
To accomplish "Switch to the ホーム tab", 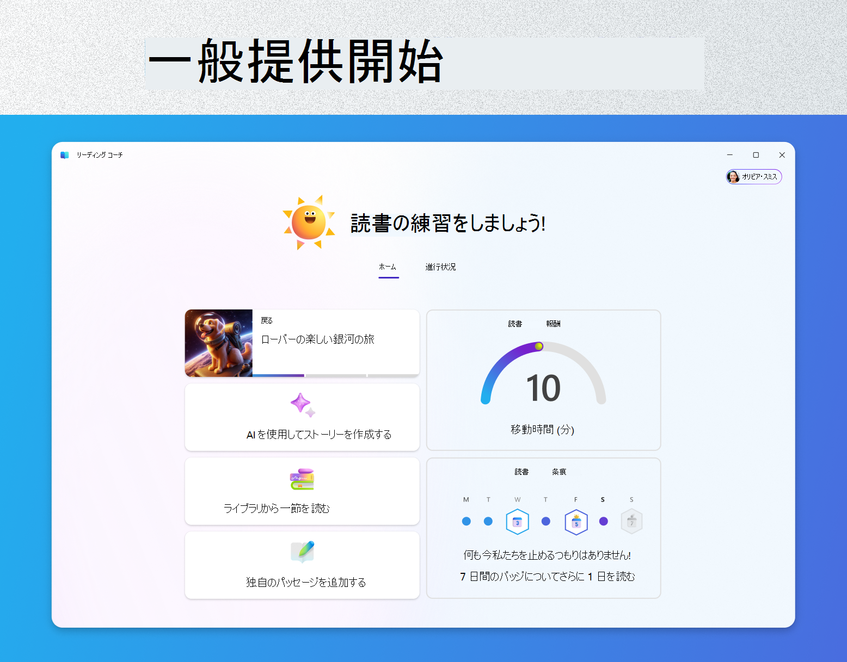I will pyautogui.click(x=388, y=267).
